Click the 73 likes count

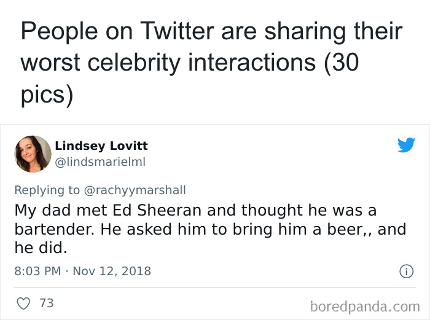[46, 303]
